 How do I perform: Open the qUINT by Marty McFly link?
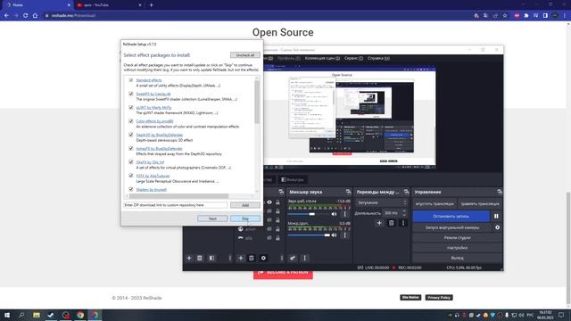tap(153, 107)
